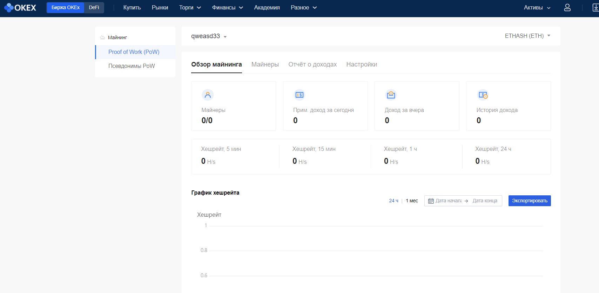The width and height of the screenshot is (599, 293).
Task: Open the user profile icon
Action: coord(567,7)
